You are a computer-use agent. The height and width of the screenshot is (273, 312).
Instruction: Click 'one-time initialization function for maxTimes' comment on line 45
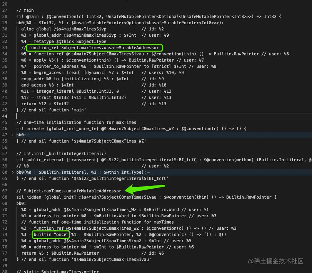point(80,122)
